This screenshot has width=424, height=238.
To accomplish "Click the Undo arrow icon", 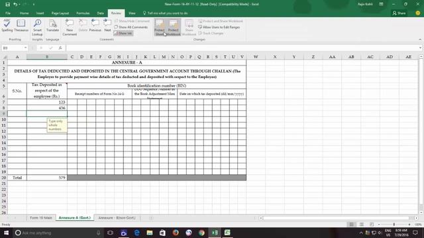I will click(x=15, y=5).
